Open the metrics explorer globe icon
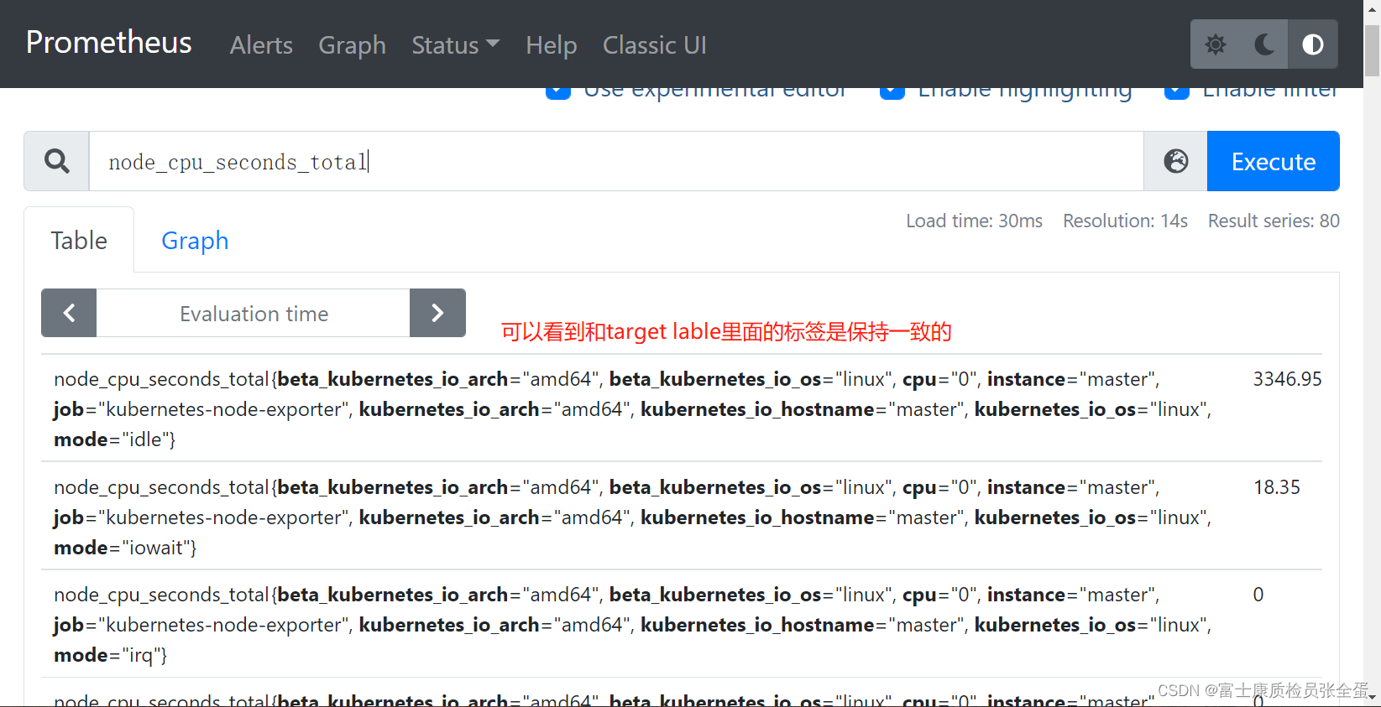This screenshot has height=707, width=1381. pos(1175,161)
